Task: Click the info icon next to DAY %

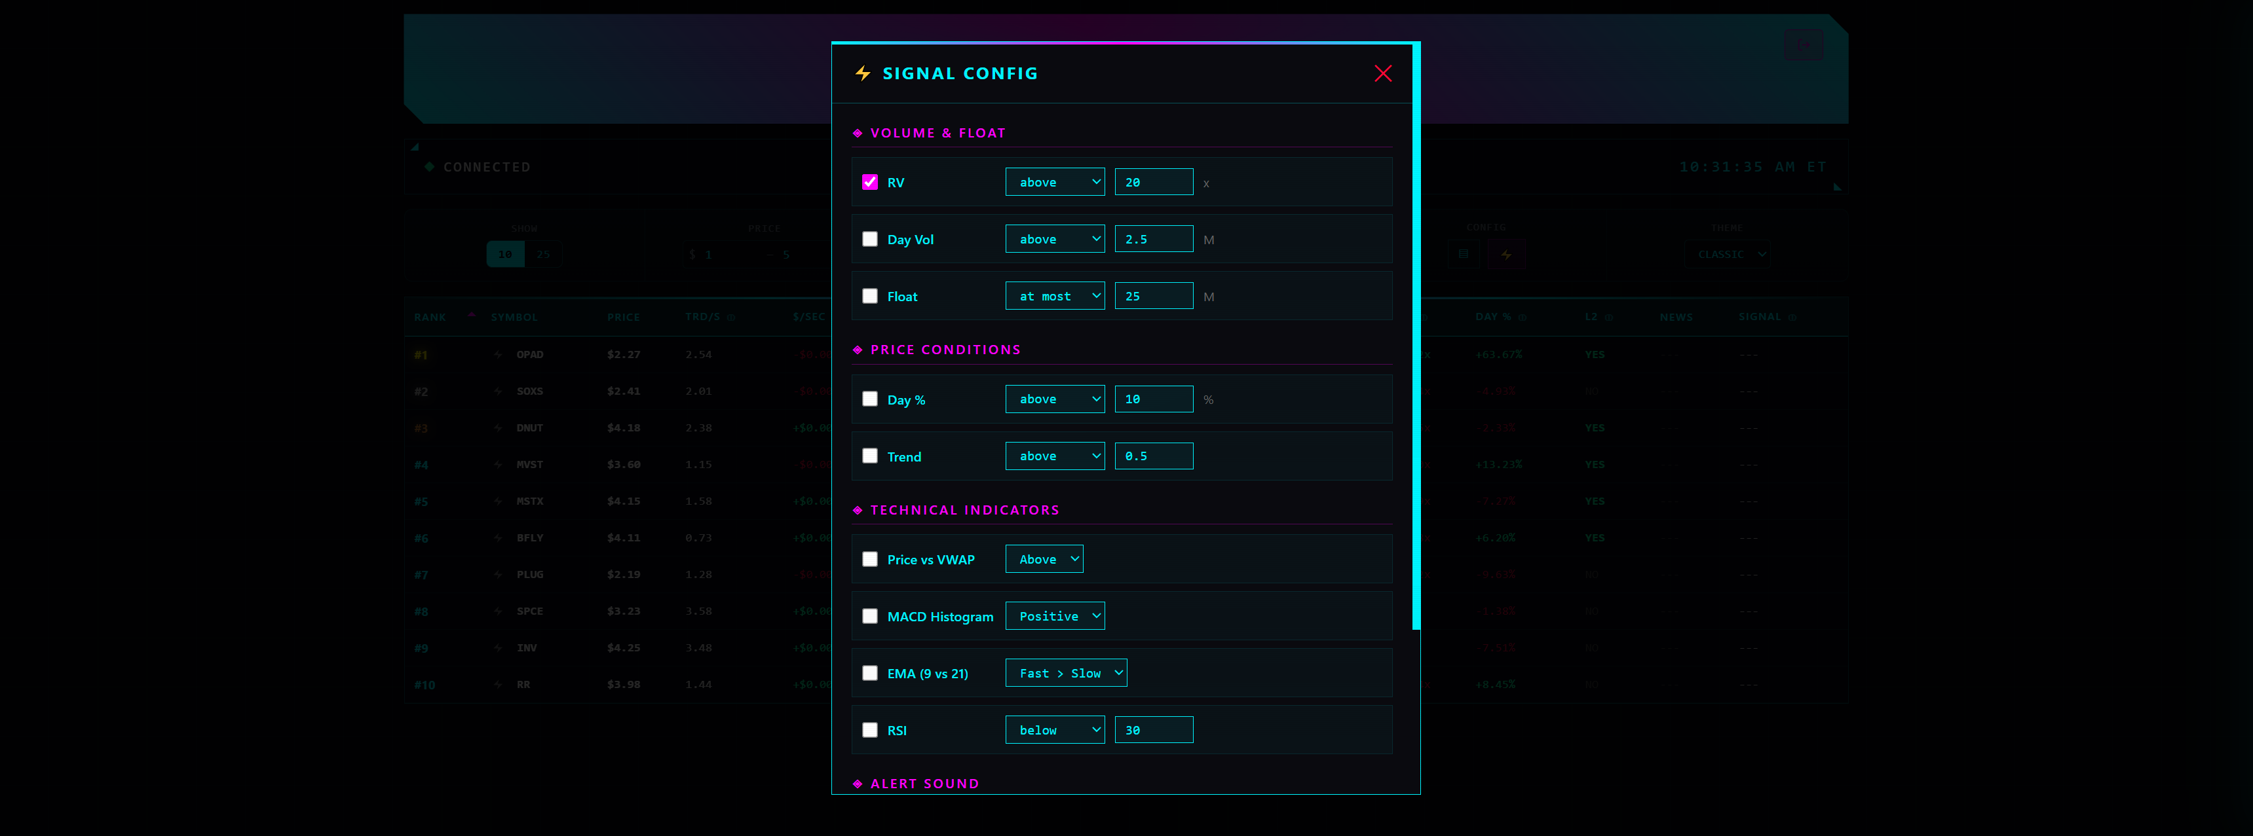Action: (1523, 318)
